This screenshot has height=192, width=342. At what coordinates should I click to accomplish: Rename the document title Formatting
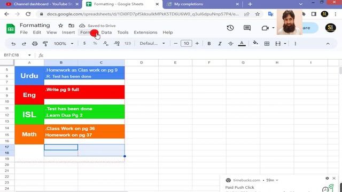click(x=35, y=25)
